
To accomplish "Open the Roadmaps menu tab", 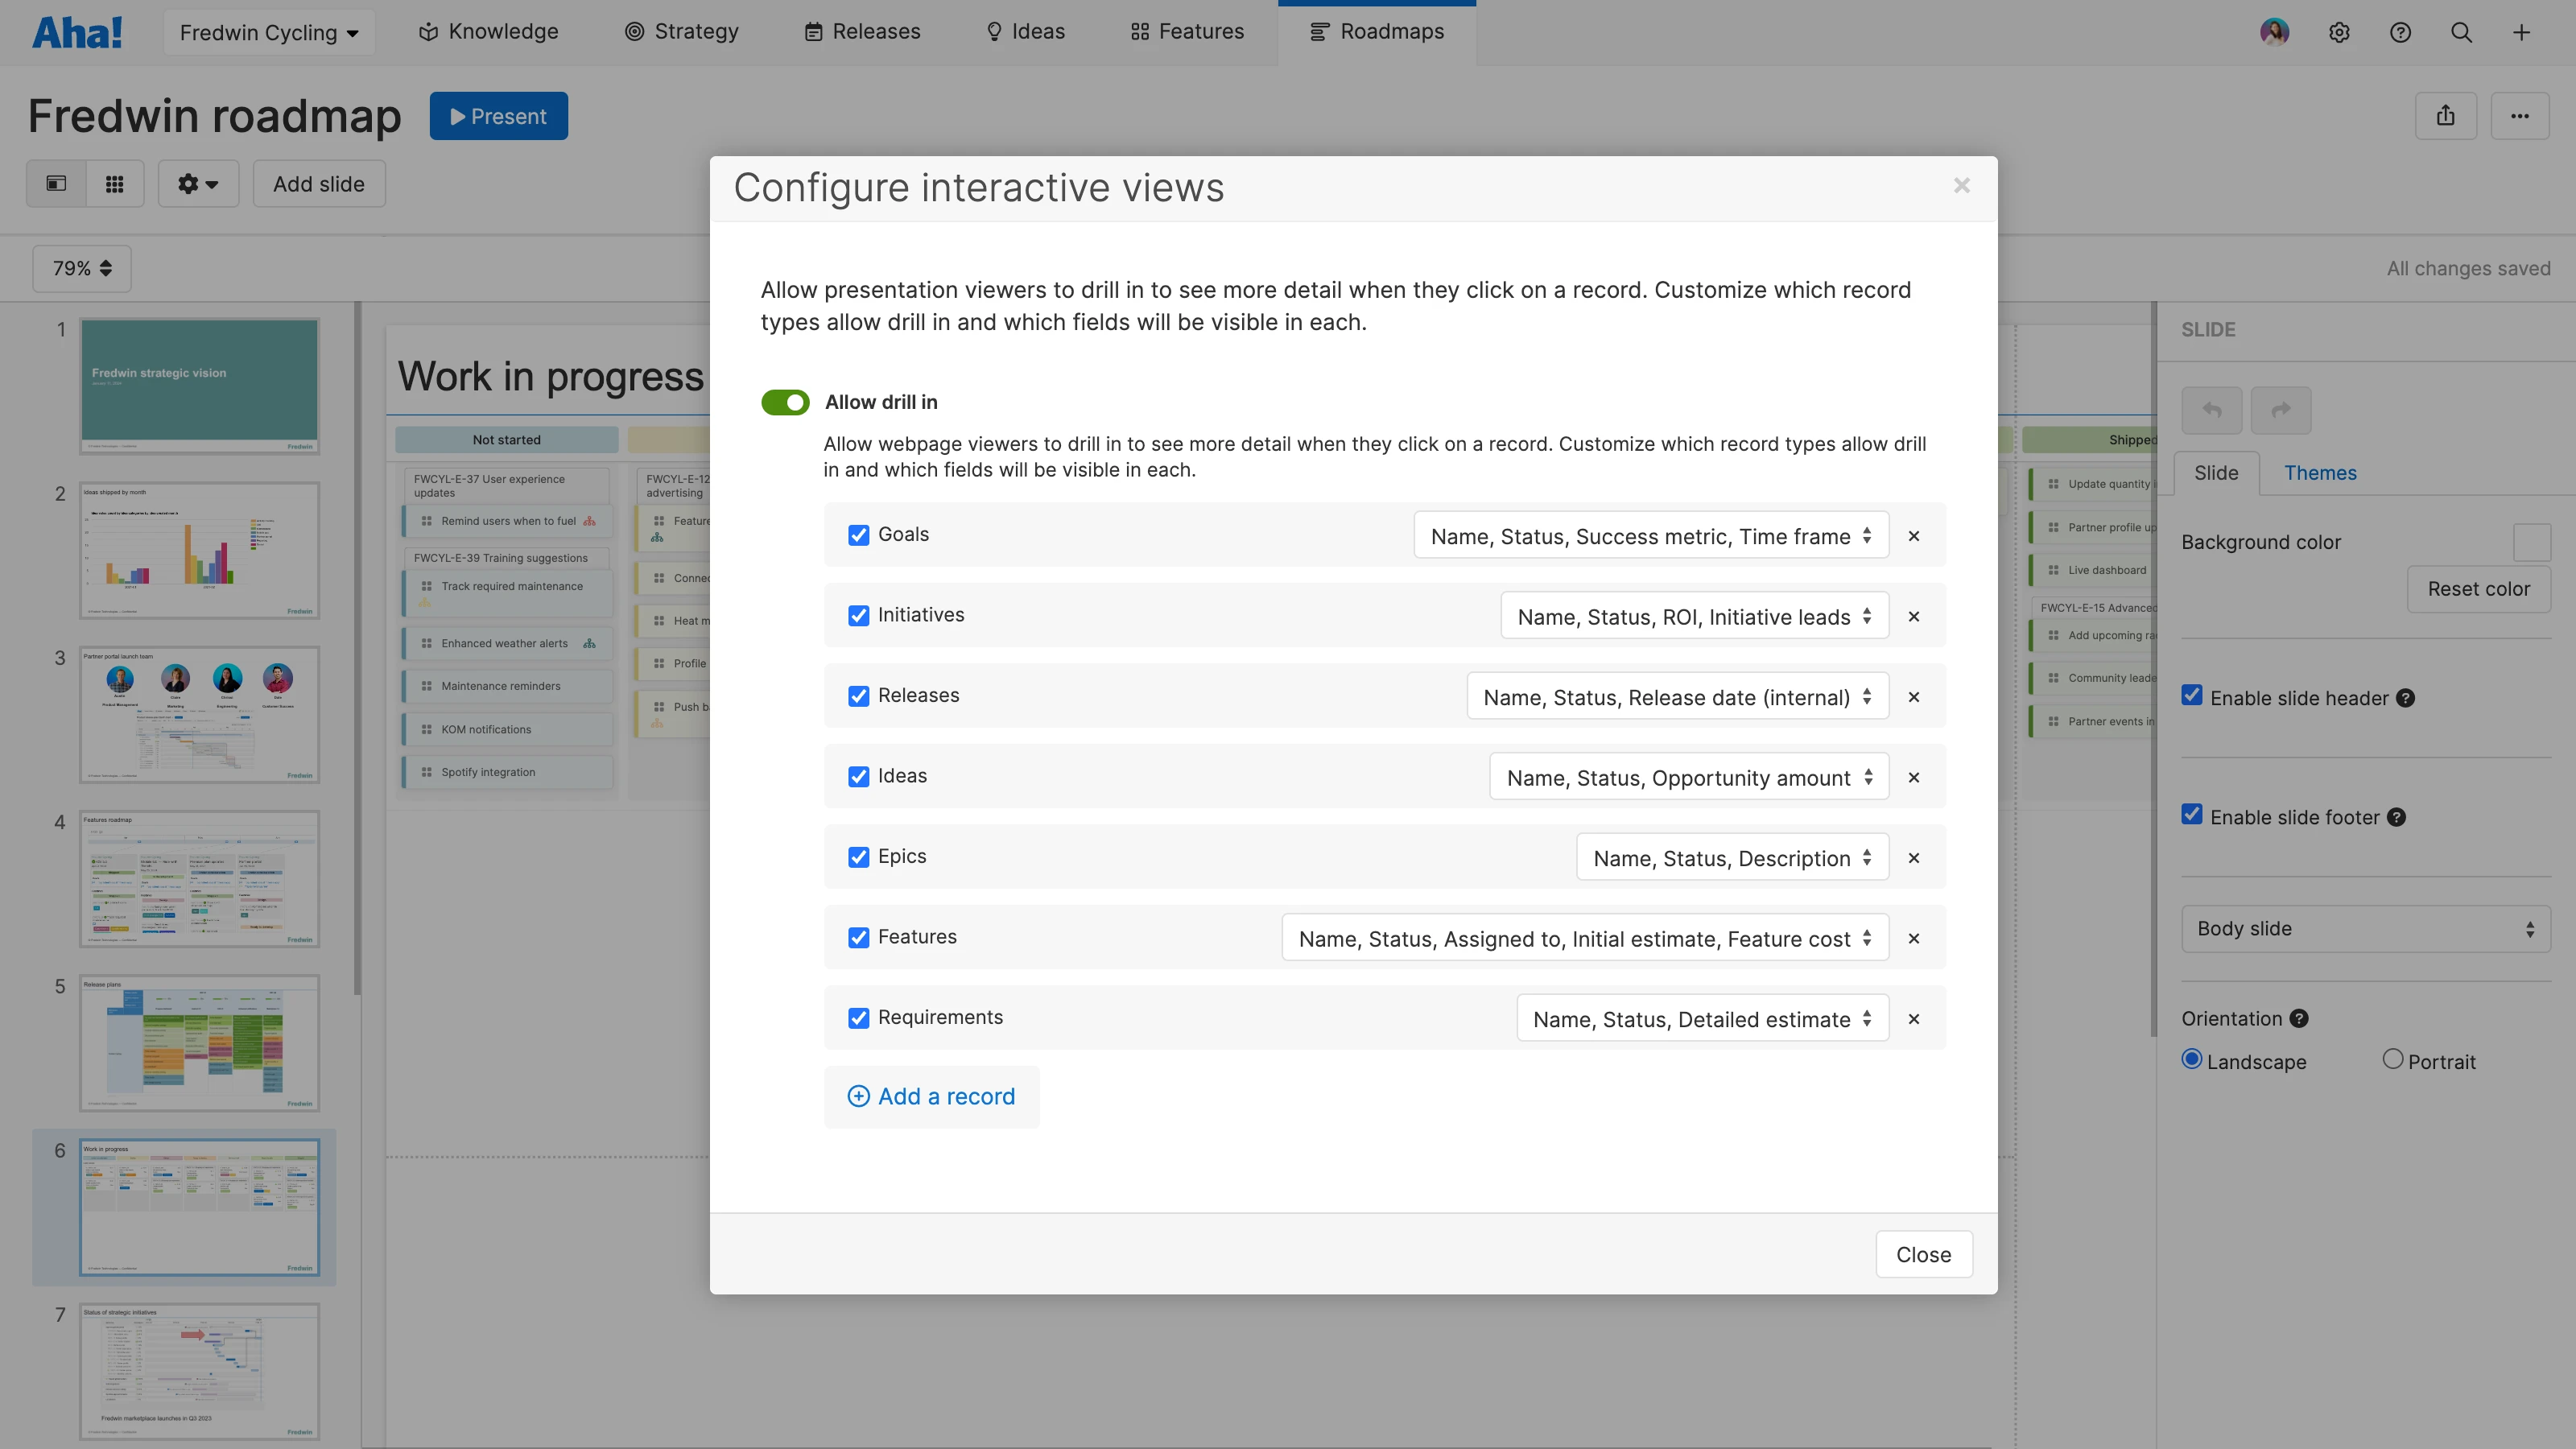I will click(x=1377, y=31).
